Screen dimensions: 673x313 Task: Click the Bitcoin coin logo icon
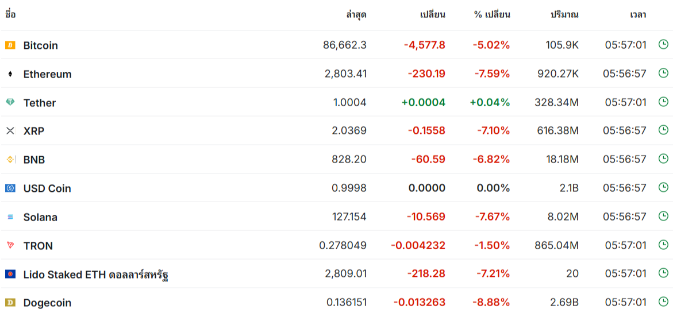click(x=10, y=45)
